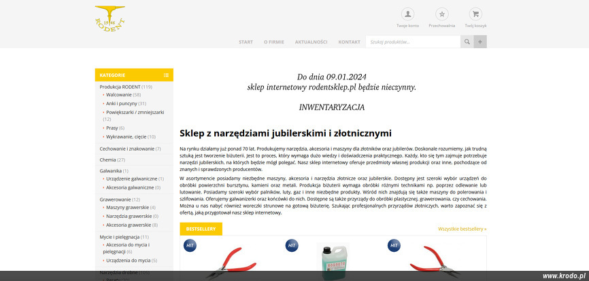This screenshot has width=589, height=281.
Task: Open Akcesoria galwaniczne subcategory
Action: pyautogui.click(x=130, y=187)
